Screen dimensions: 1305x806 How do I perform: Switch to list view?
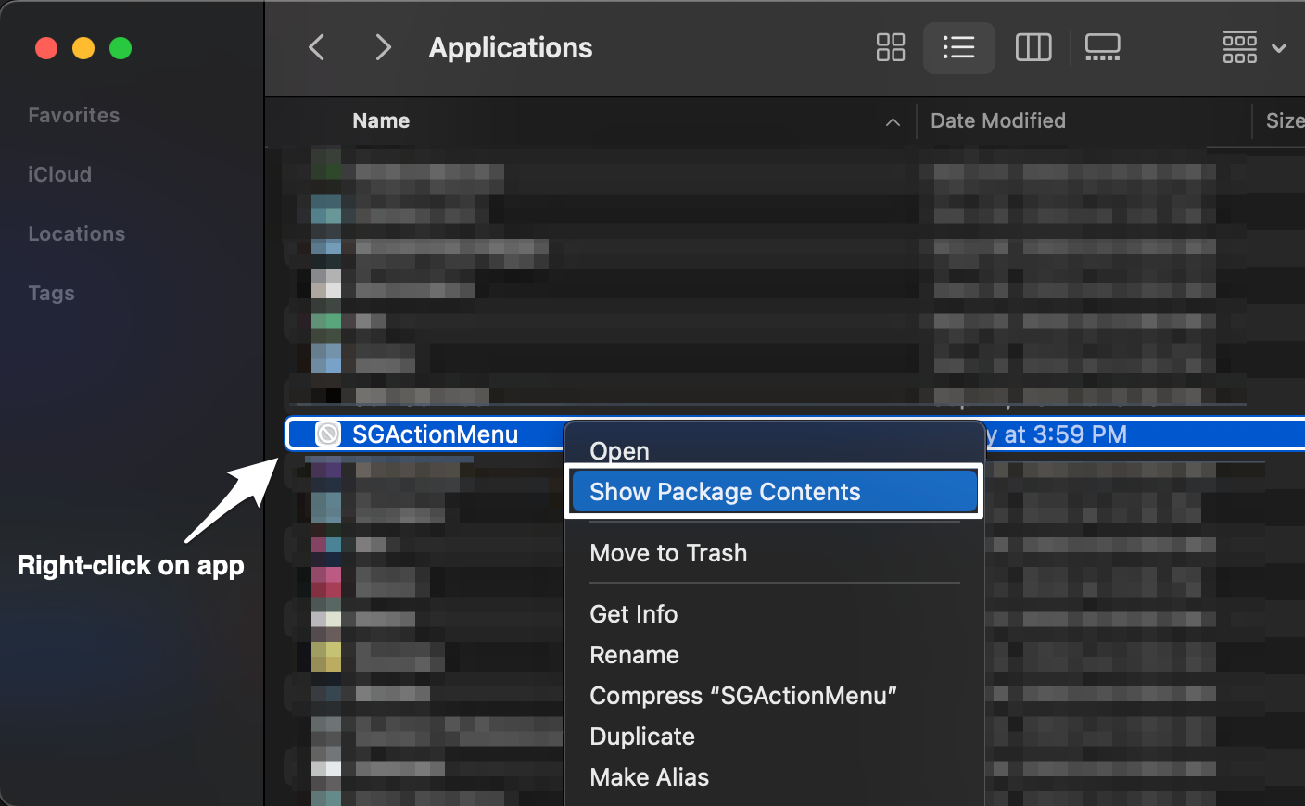[958, 47]
